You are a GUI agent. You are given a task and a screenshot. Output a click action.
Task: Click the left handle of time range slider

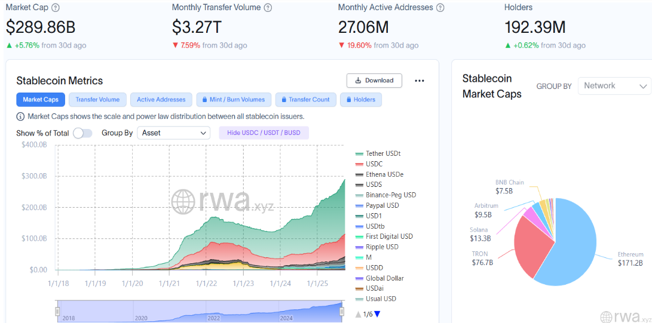pos(58,311)
